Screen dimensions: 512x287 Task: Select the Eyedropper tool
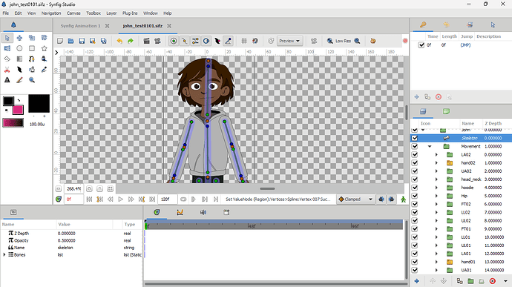[x=44, y=70]
